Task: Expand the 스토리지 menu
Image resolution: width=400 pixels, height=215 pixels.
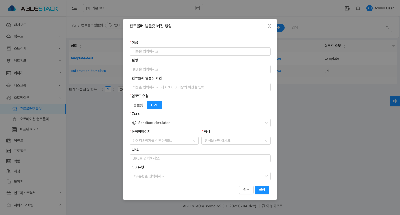Action: point(33,48)
